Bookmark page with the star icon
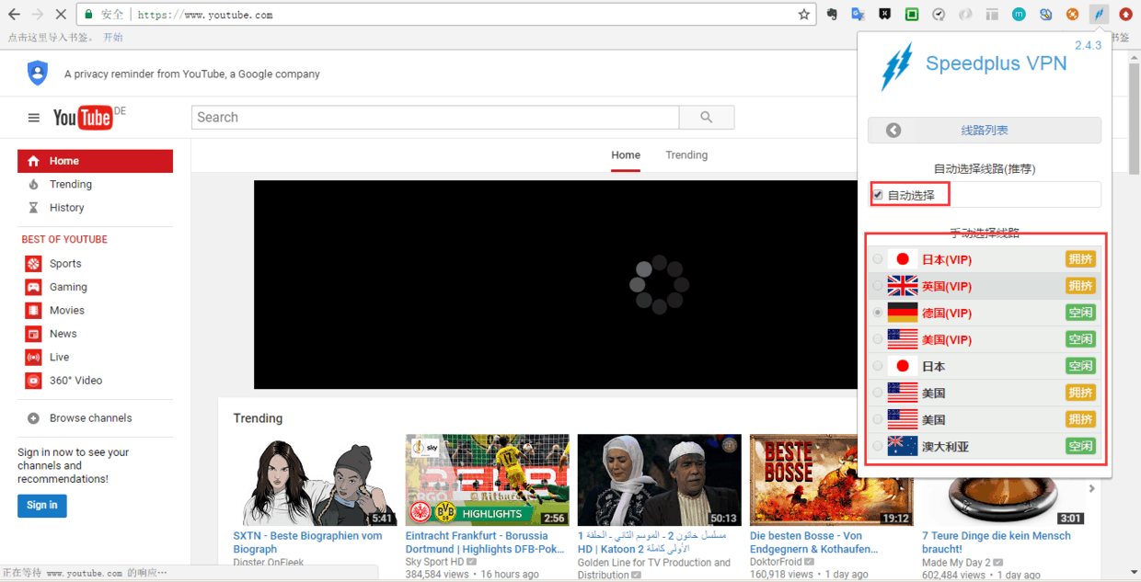Image resolution: width=1141 pixels, height=582 pixels. (x=803, y=15)
